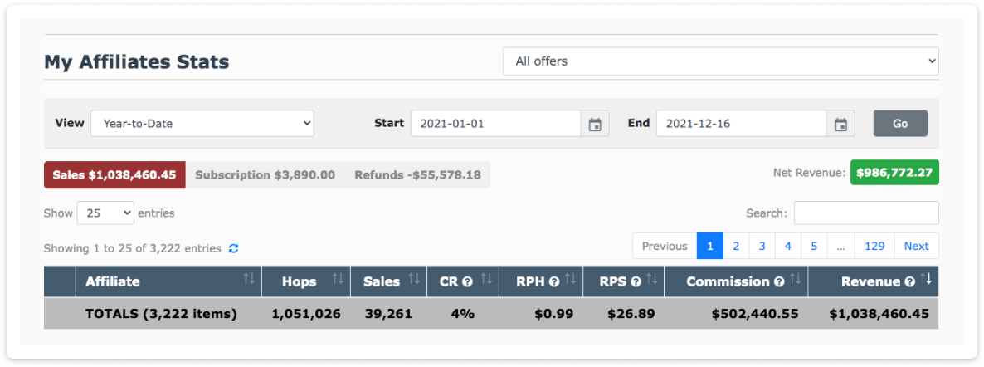Sort by Revenue column arrows
Image resolution: width=984 pixels, height=367 pixels.
click(926, 280)
